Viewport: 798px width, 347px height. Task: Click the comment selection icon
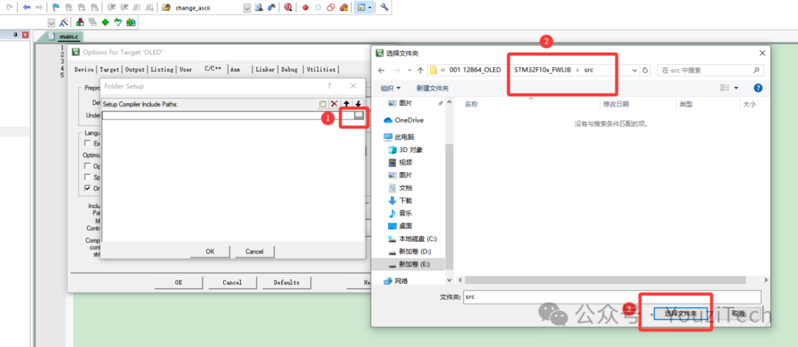pos(137,7)
